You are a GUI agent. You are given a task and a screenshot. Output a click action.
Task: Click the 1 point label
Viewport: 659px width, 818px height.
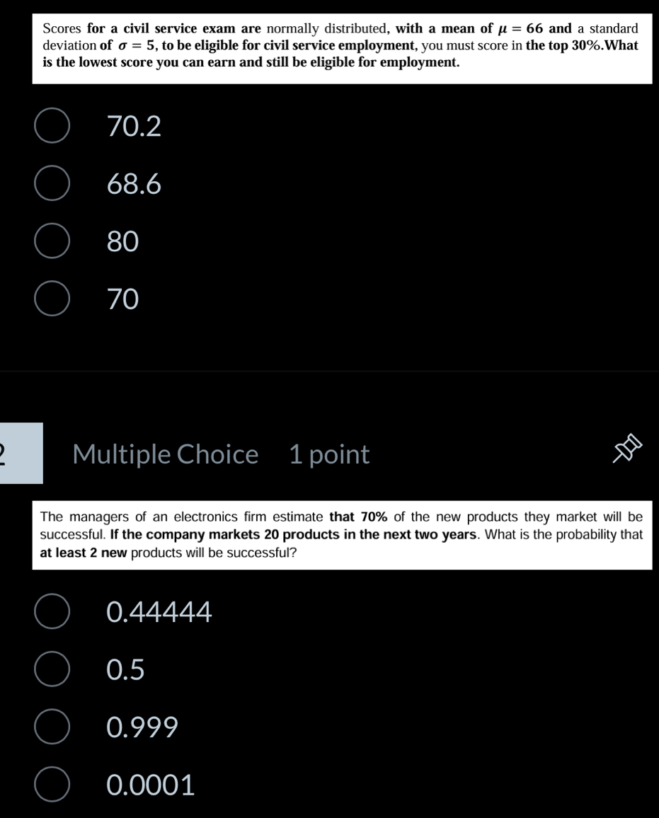click(x=329, y=454)
